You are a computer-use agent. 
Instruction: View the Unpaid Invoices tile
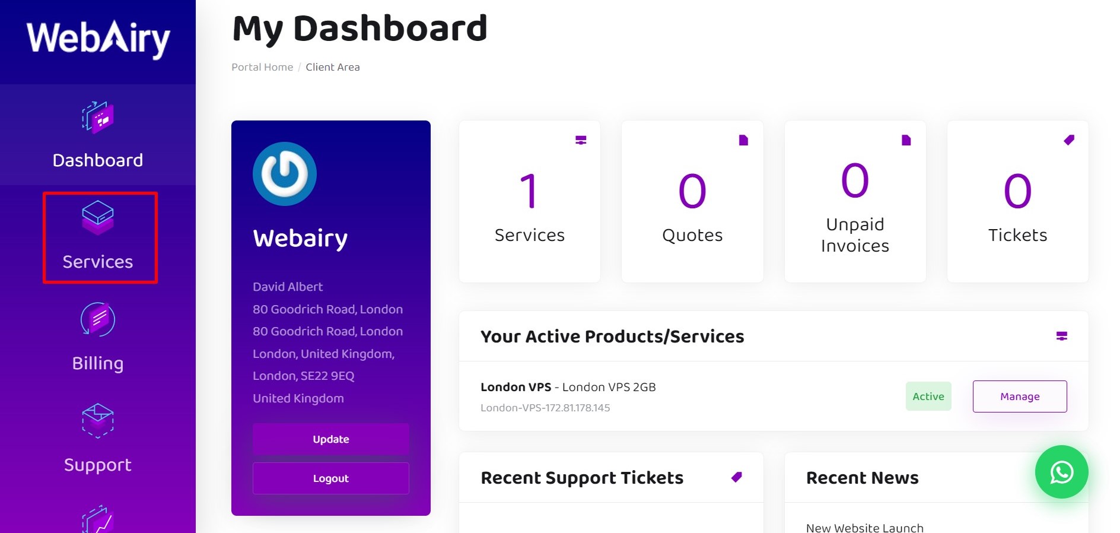click(855, 202)
